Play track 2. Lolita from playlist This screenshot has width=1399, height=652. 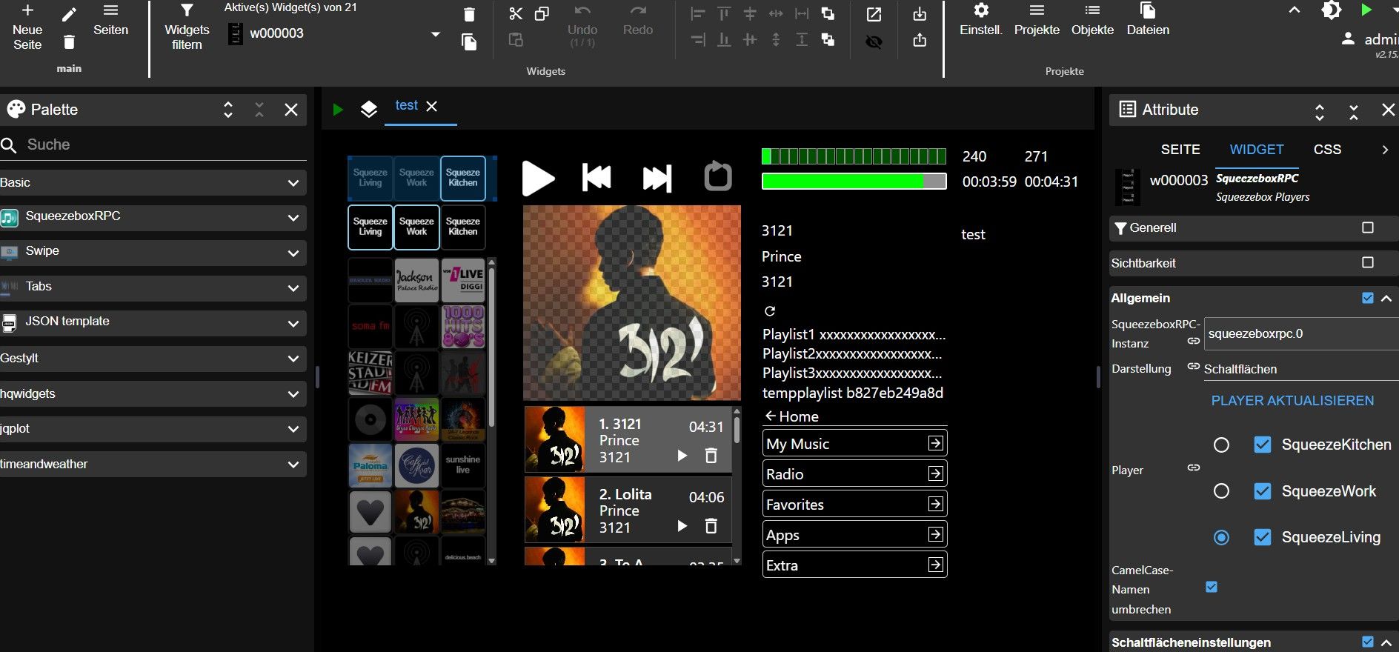(682, 526)
